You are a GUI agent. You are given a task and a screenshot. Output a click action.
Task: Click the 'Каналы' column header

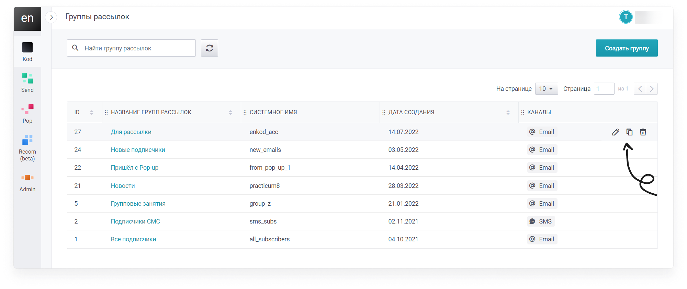(x=539, y=112)
